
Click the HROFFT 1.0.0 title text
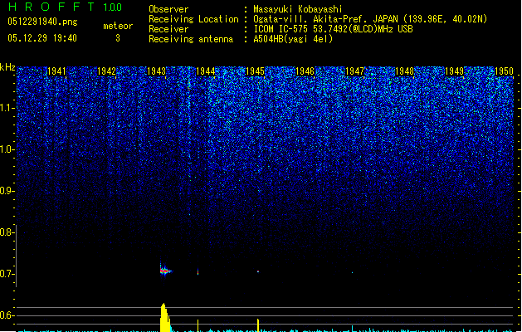pos(66,7)
